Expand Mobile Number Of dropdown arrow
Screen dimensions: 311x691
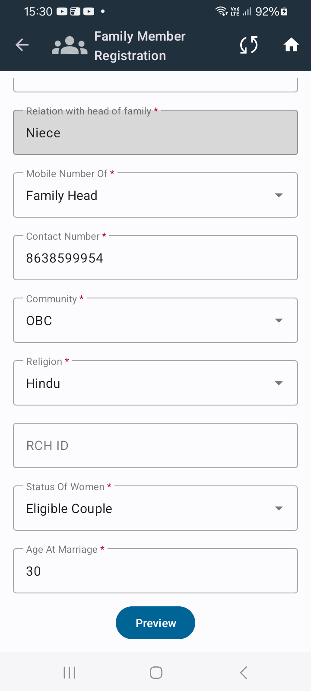coord(279,195)
